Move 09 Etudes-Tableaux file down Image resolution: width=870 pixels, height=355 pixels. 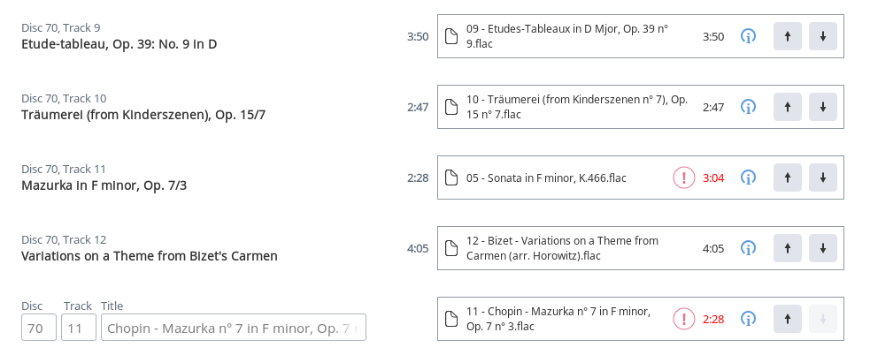point(823,36)
